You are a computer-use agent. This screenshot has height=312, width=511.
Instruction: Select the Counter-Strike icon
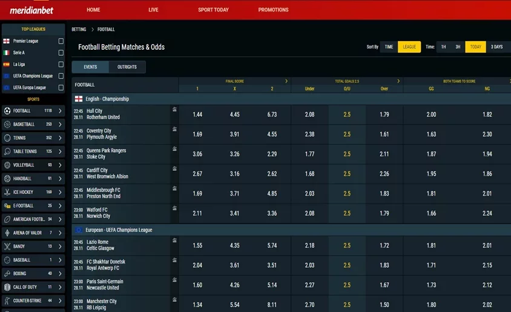(7, 300)
